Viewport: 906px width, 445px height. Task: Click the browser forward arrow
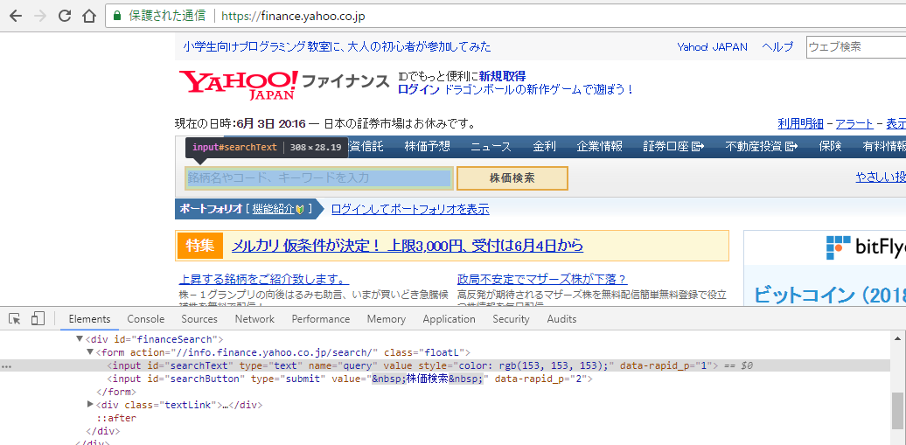pyautogui.click(x=40, y=17)
